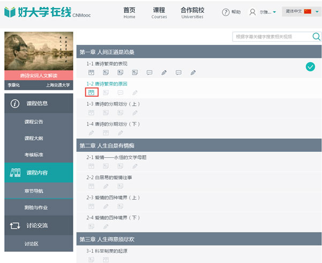Click the video icon under lesson 1-2
The image size is (322, 263).
[x=91, y=92]
